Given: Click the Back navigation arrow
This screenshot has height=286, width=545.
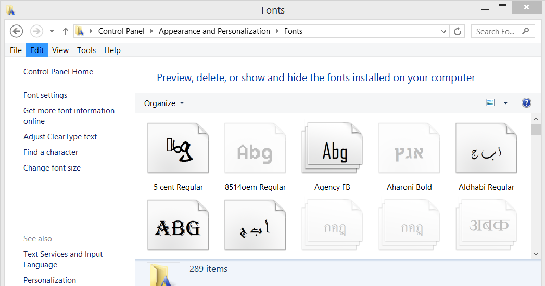Looking at the screenshot, I should tap(16, 31).
